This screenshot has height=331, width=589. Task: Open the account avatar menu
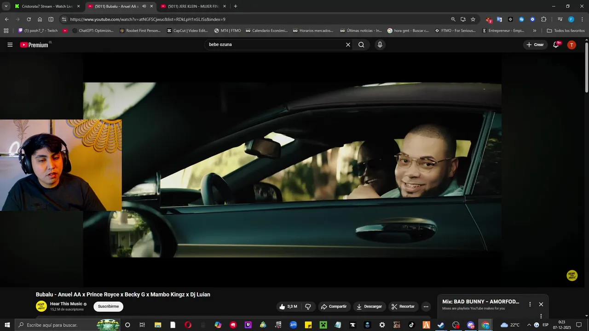[x=572, y=45]
